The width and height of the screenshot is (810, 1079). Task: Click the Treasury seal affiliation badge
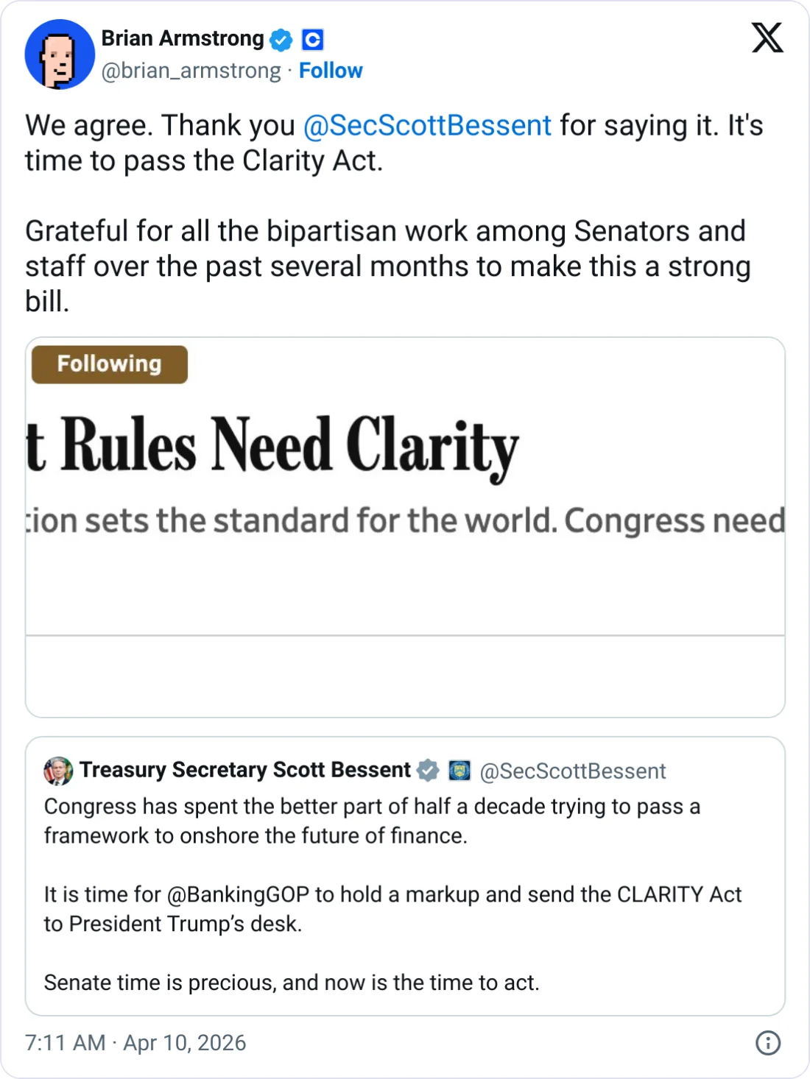pos(459,771)
